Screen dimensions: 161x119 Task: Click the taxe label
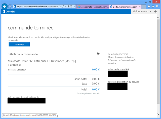(85, 84)
